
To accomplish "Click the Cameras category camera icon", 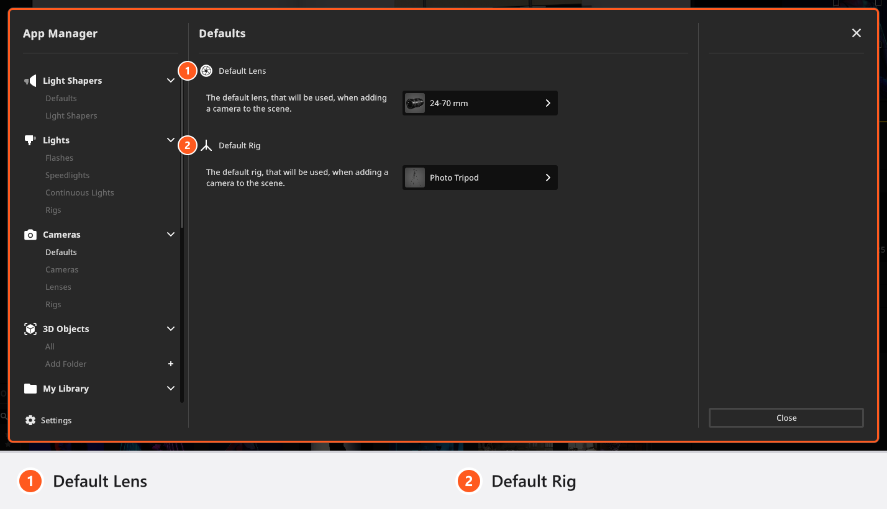I will pyautogui.click(x=30, y=235).
